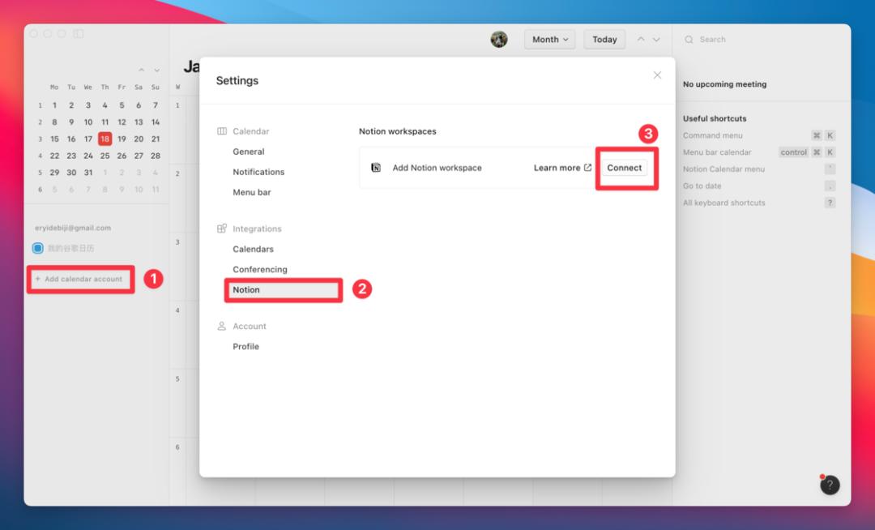
Task: Open the help question mark button
Action: click(830, 485)
